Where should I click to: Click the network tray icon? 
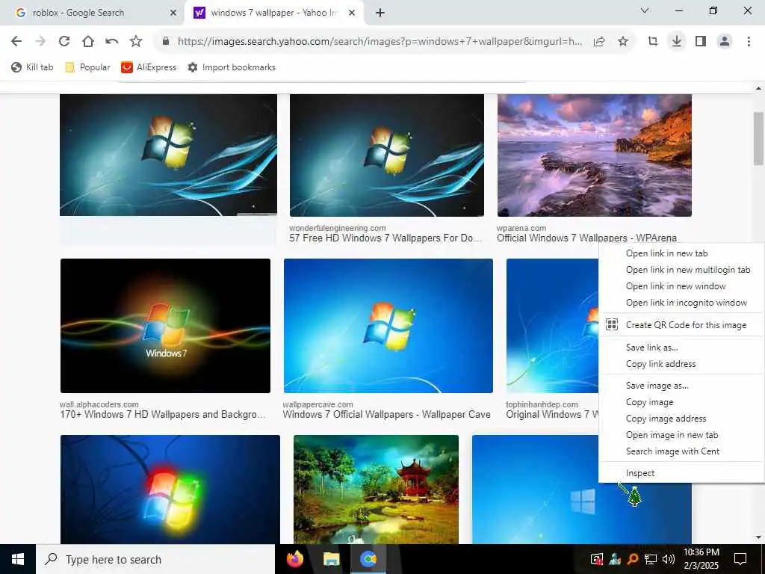click(651, 559)
